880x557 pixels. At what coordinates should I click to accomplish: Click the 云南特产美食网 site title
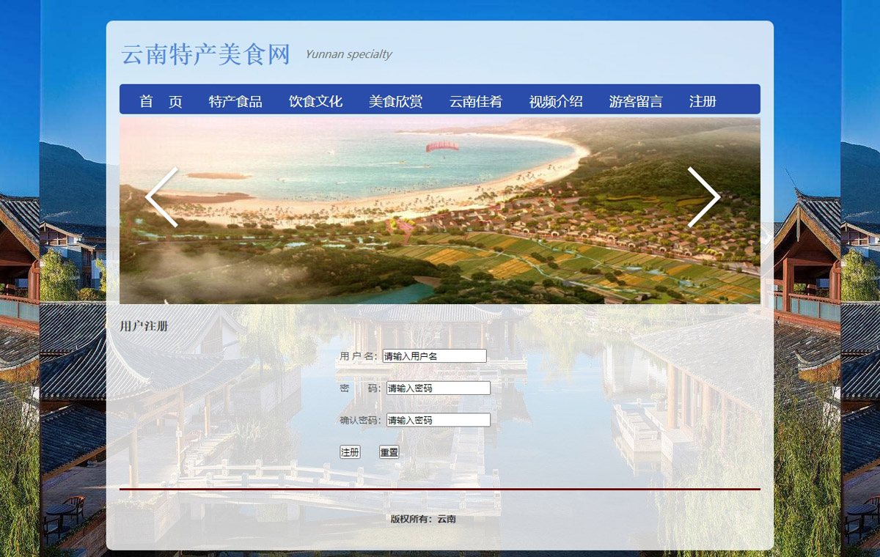pos(206,54)
